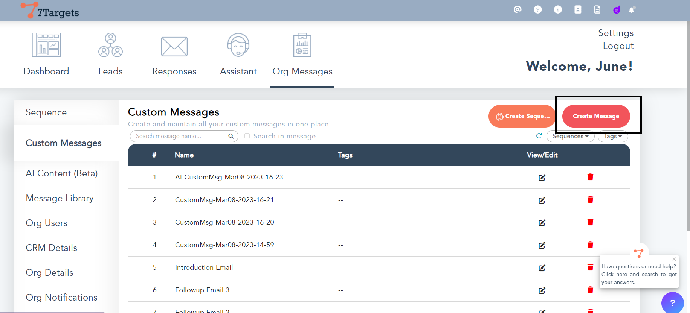The height and width of the screenshot is (313, 690).
Task: Click the refresh icon beside Sequences filter
Action: pos(539,136)
